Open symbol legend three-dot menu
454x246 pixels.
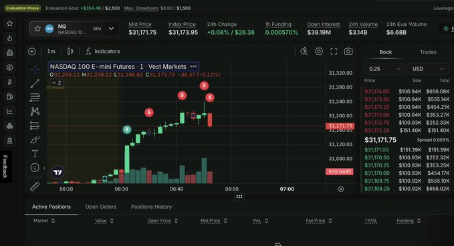point(193,67)
